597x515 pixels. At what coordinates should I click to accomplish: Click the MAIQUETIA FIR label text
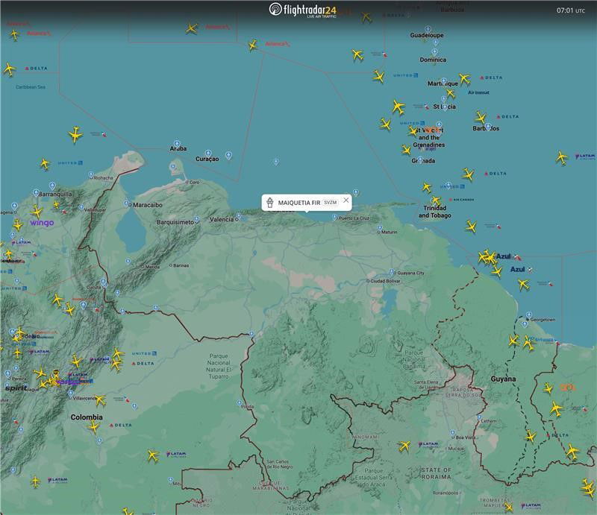point(298,202)
